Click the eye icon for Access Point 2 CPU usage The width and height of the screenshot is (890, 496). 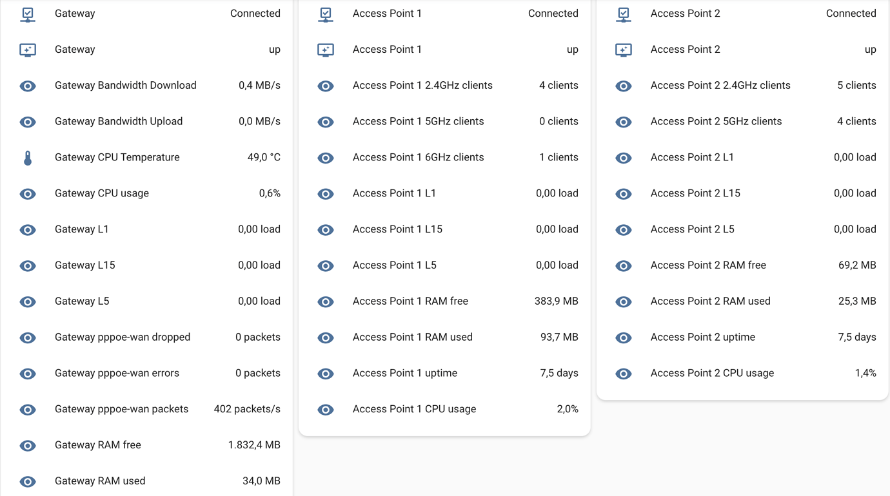(x=624, y=374)
